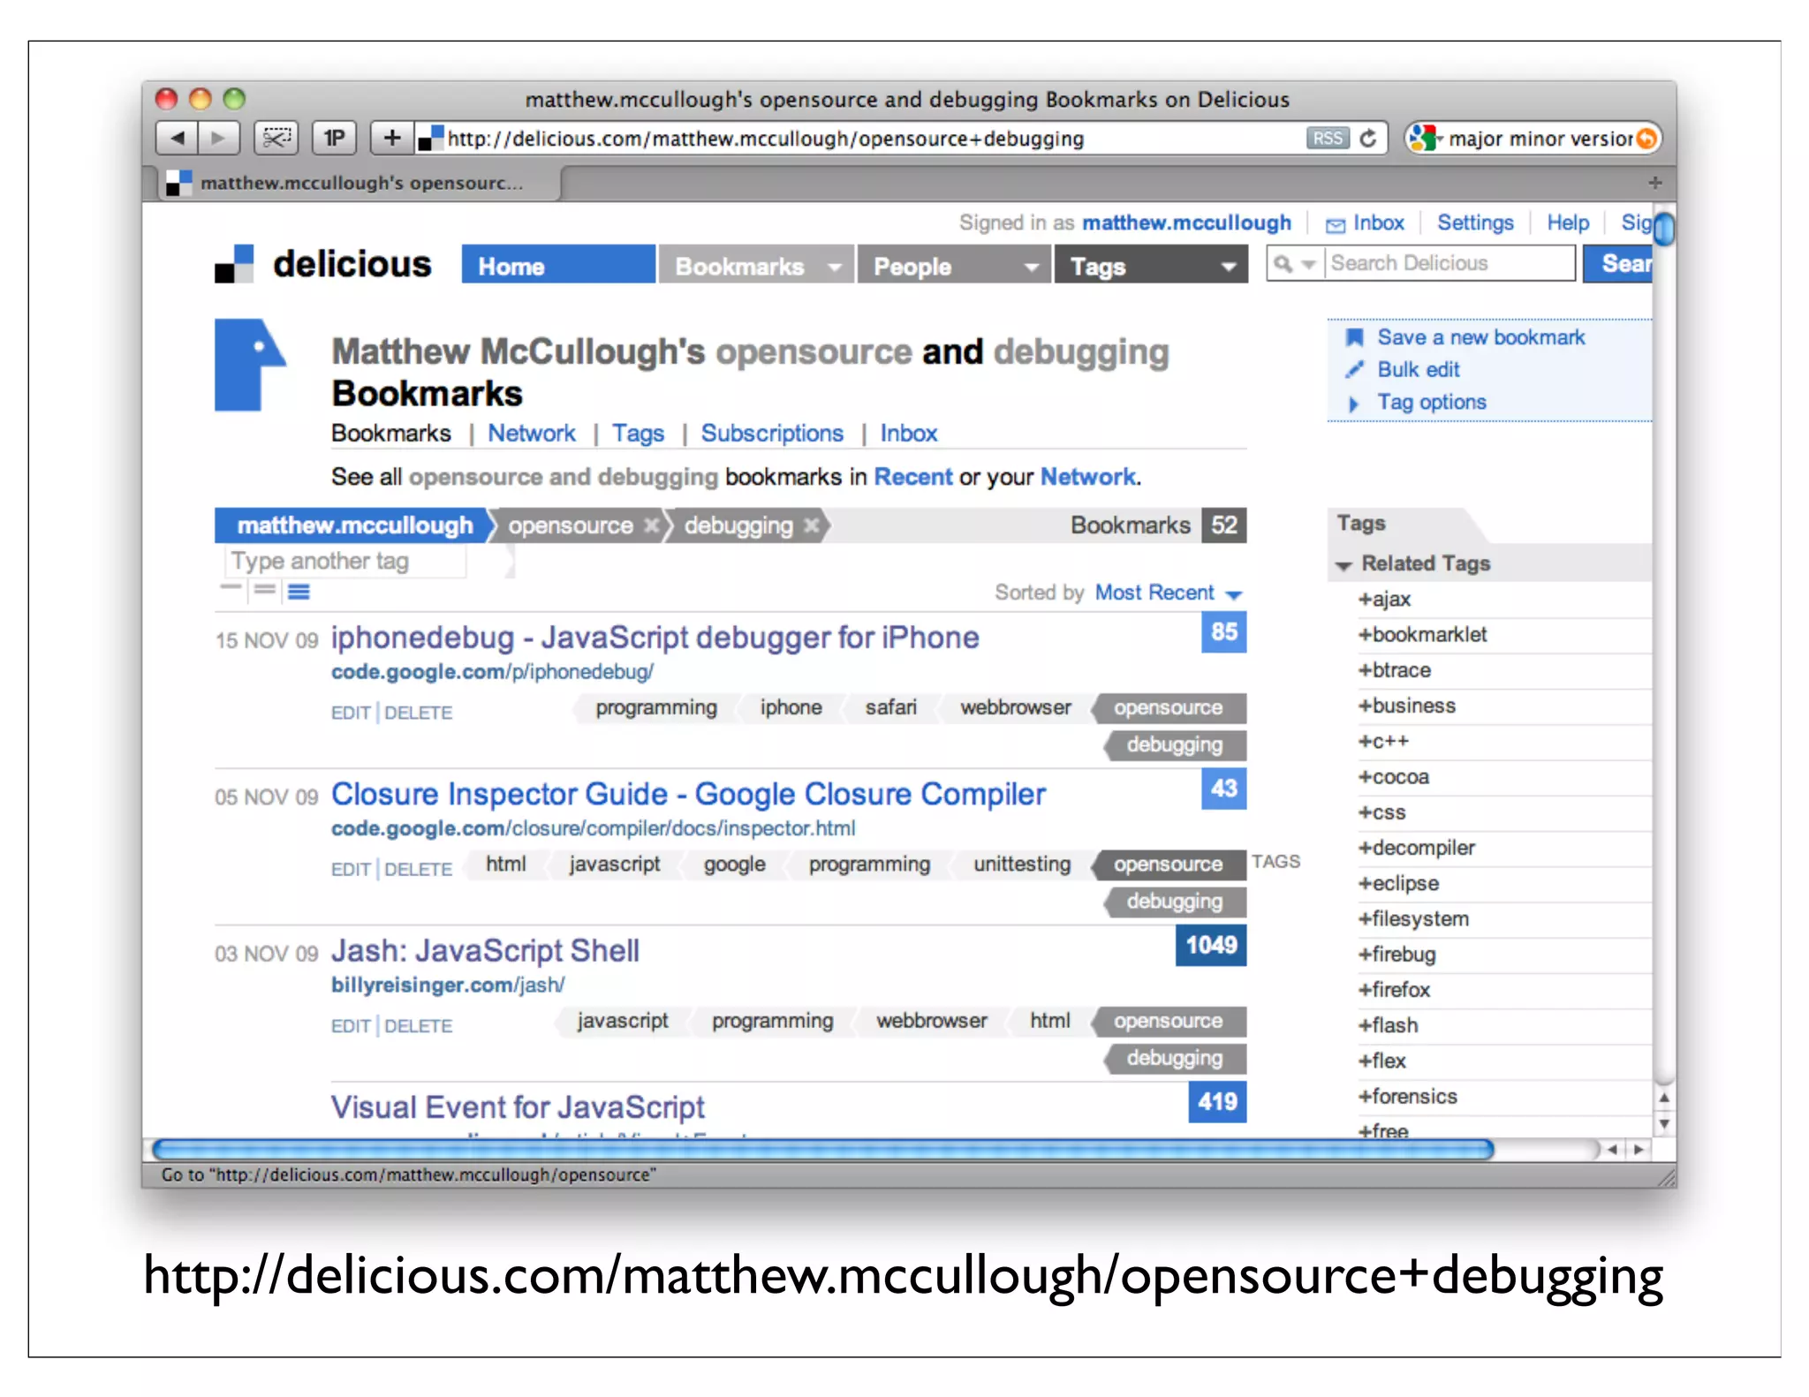
Task: Select the matthew.mccullough's opensource browser tab
Action: [x=360, y=183]
